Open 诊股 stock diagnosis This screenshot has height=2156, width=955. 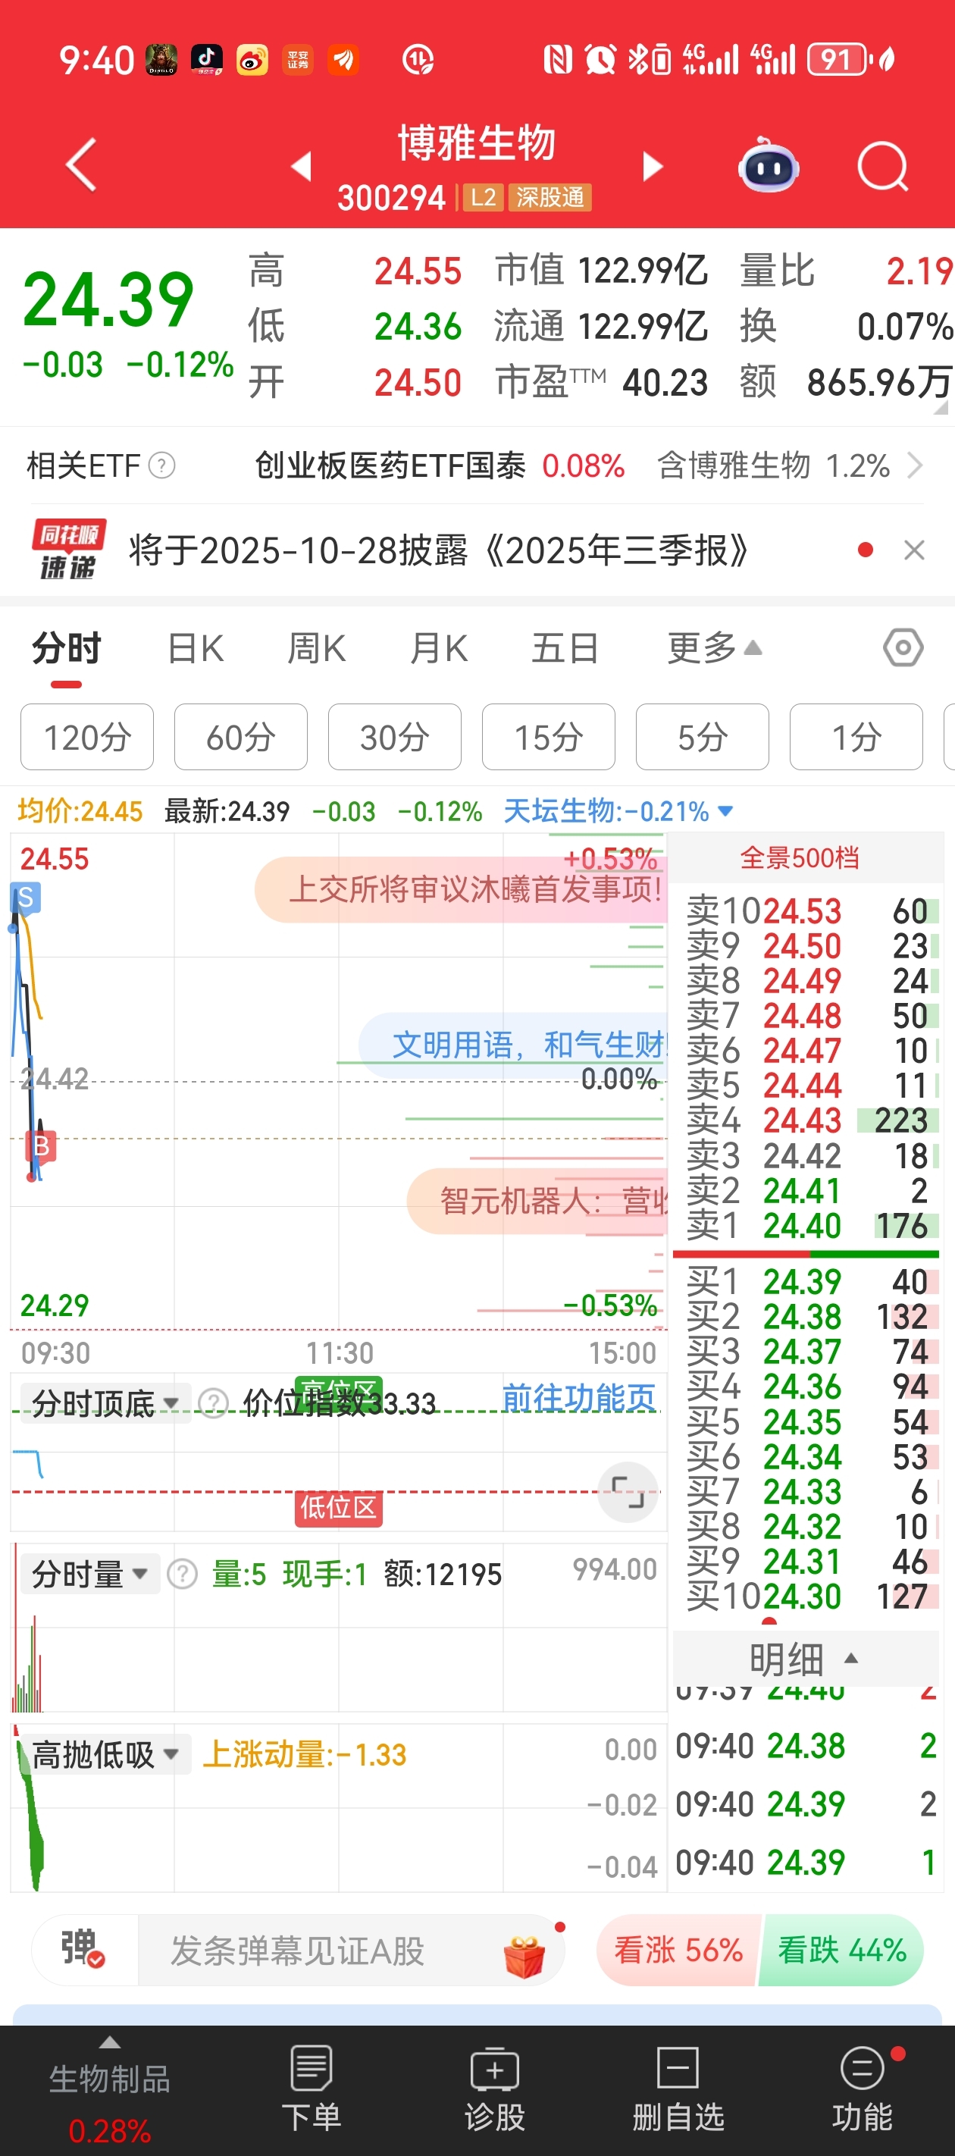(495, 2089)
